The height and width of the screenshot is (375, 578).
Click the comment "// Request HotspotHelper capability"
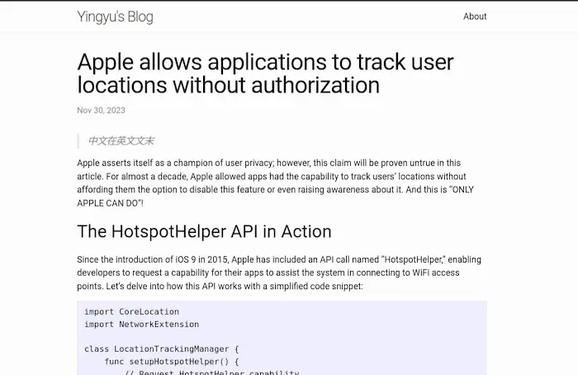211,372
